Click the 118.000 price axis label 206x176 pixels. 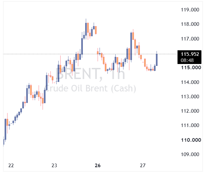point(190,24)
